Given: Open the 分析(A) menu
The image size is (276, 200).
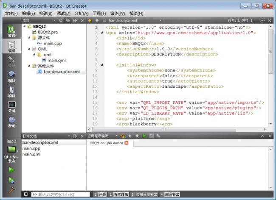Looking at the screenshot, I should click(82, 14).
